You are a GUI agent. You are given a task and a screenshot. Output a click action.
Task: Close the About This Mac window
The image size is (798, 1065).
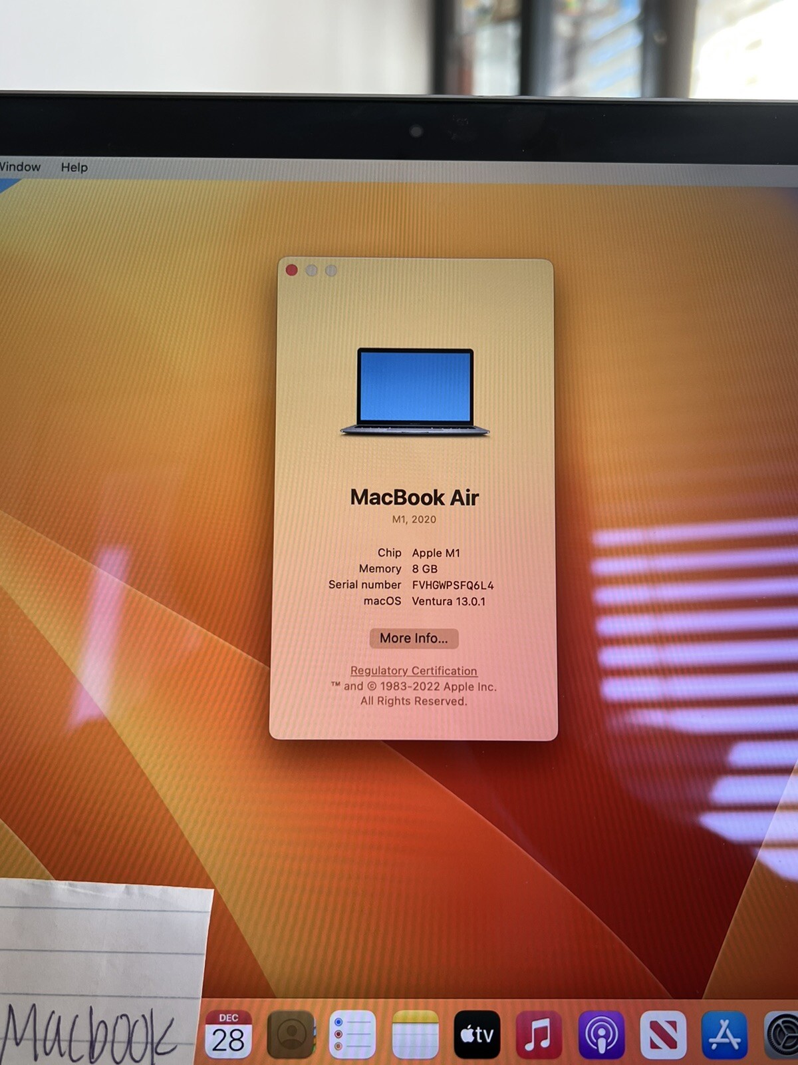[x=291, y=270]
